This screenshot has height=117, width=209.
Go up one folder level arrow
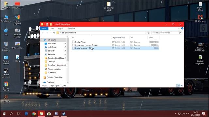(54, 33)
